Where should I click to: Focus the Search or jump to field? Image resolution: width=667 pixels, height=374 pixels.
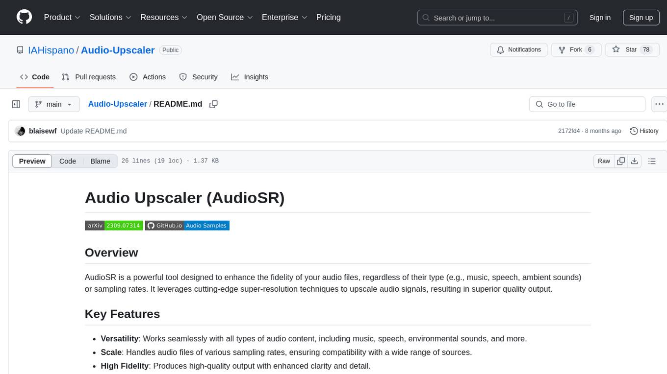(x=497, y=18)
